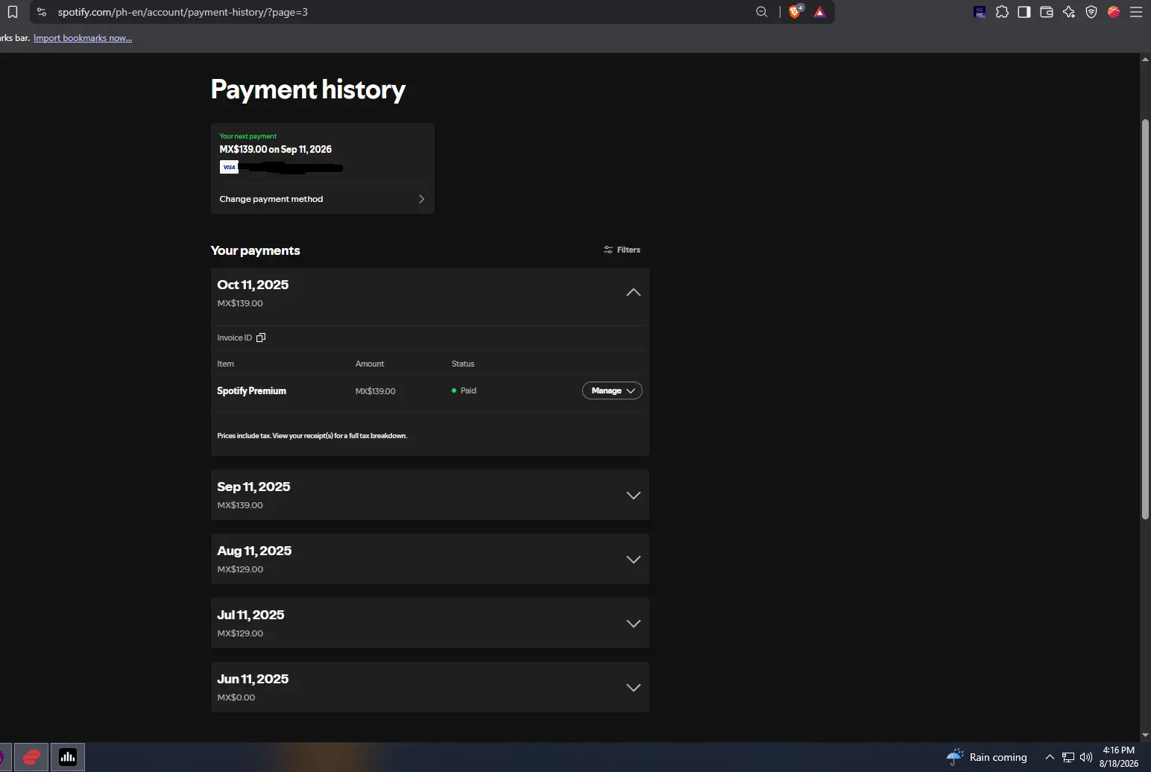1151x772 pixels.
Task: Open the Leo AI sparkle icon
Action: pos(1069,12)
